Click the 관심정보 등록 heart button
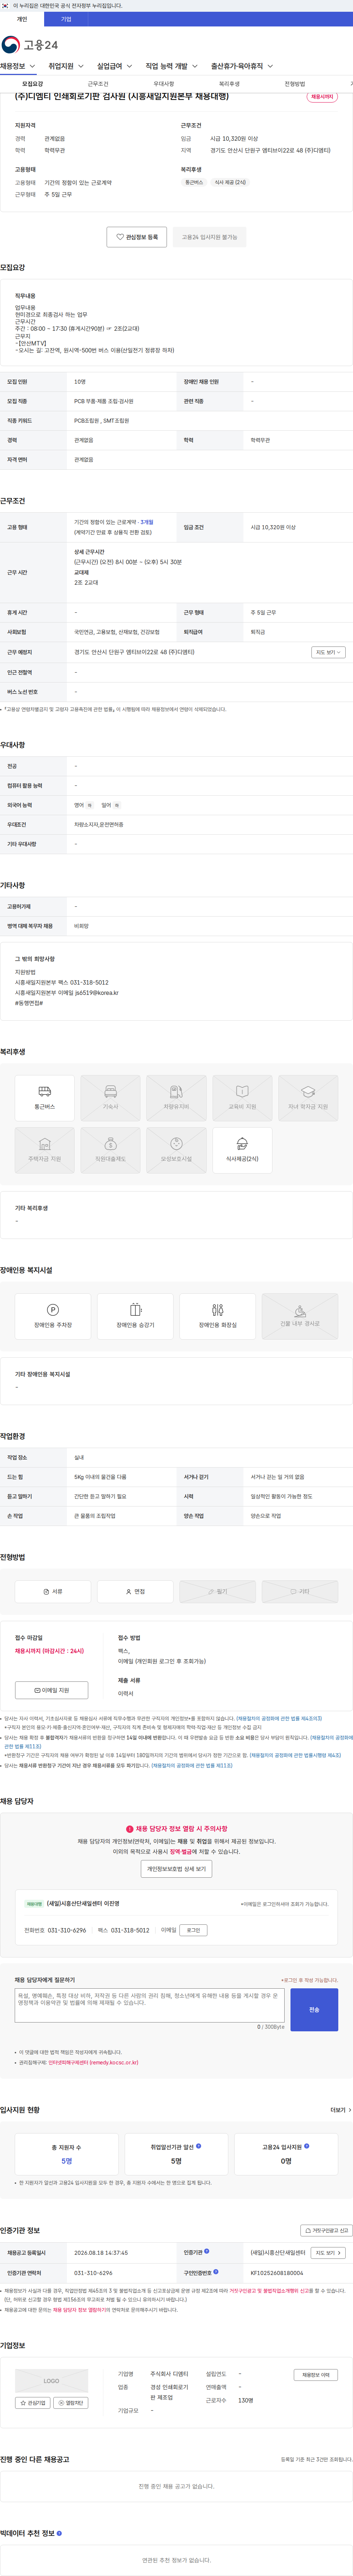 tap(137, 237)
